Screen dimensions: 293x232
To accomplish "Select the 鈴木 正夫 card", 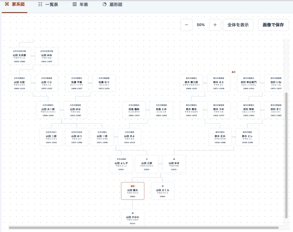I will 220,137.
